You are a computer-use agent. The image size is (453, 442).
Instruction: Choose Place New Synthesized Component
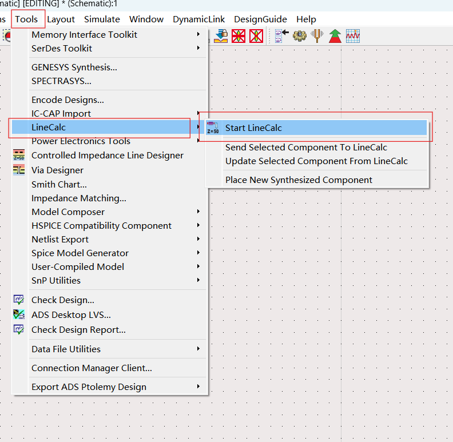coord(299,180)
